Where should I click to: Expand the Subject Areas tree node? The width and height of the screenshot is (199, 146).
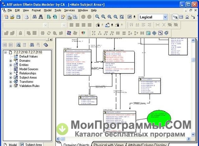click(11, 78)
